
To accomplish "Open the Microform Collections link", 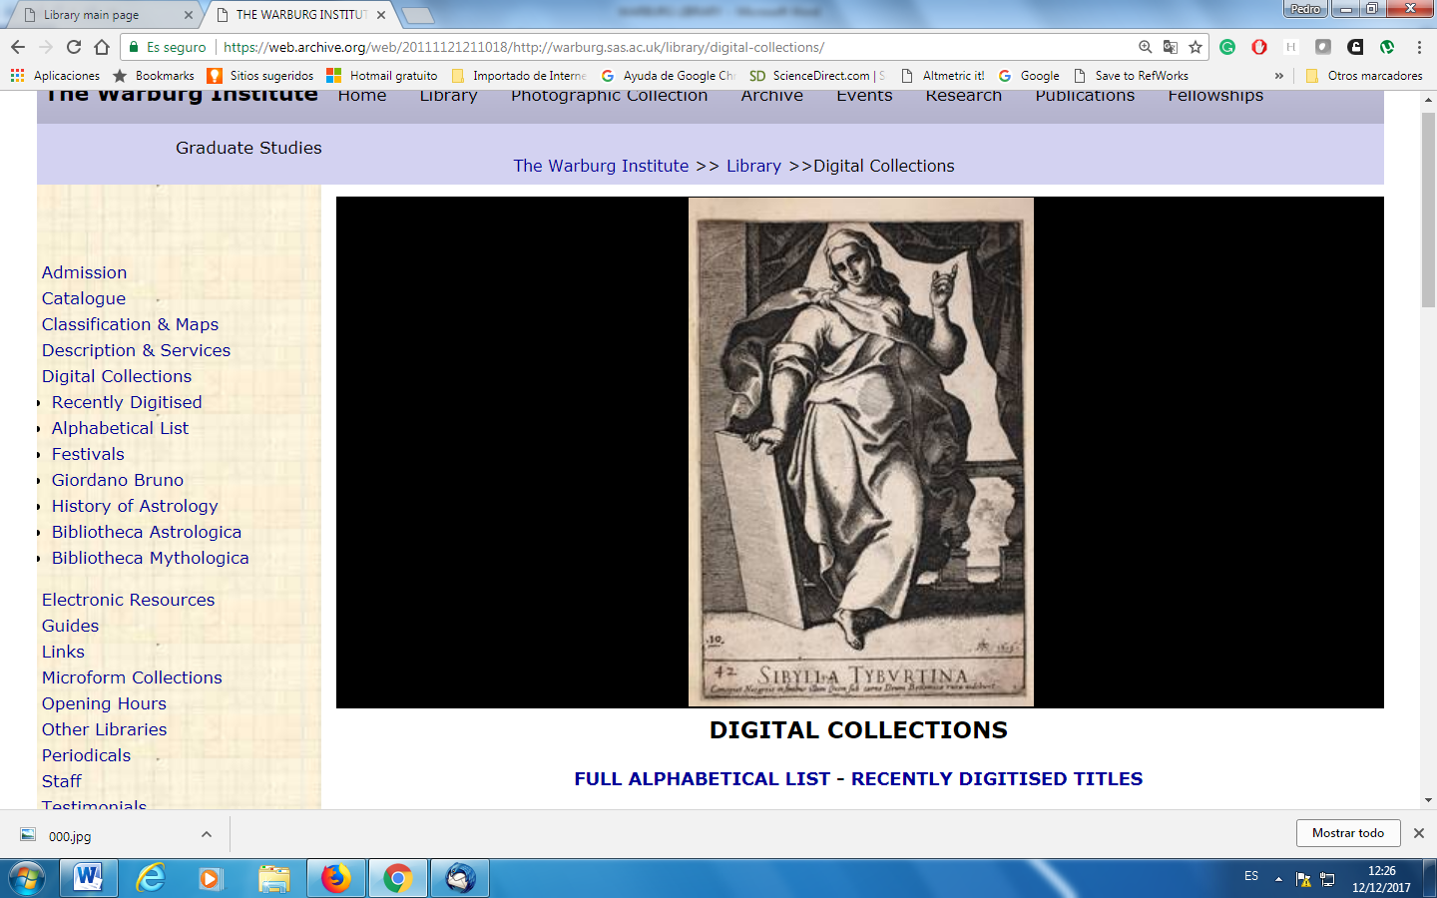I will click(x=132, y=677).
